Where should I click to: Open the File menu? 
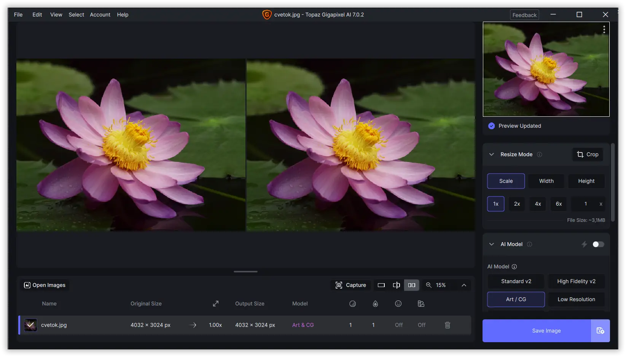tap(18, 15)
